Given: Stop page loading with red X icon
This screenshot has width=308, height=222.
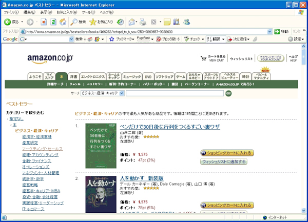Looking at the screenshot, I should pyautogui.click(x=44, y=22).
